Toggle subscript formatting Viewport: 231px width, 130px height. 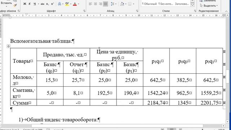[x=47, y=4]
